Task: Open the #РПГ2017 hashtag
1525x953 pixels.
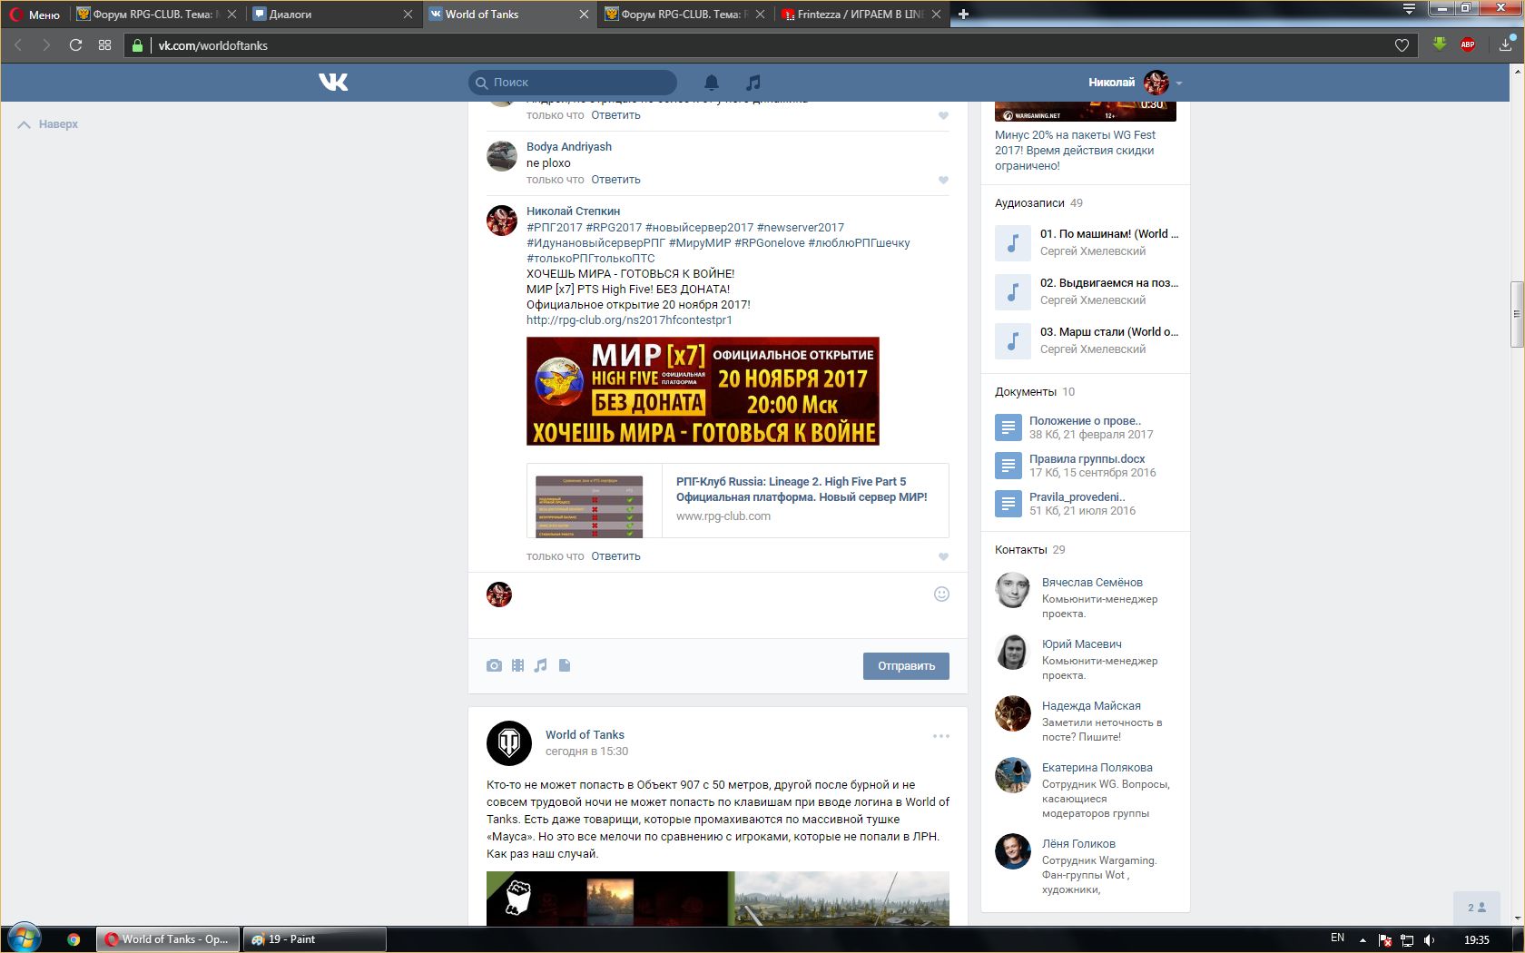Action: 555,227
